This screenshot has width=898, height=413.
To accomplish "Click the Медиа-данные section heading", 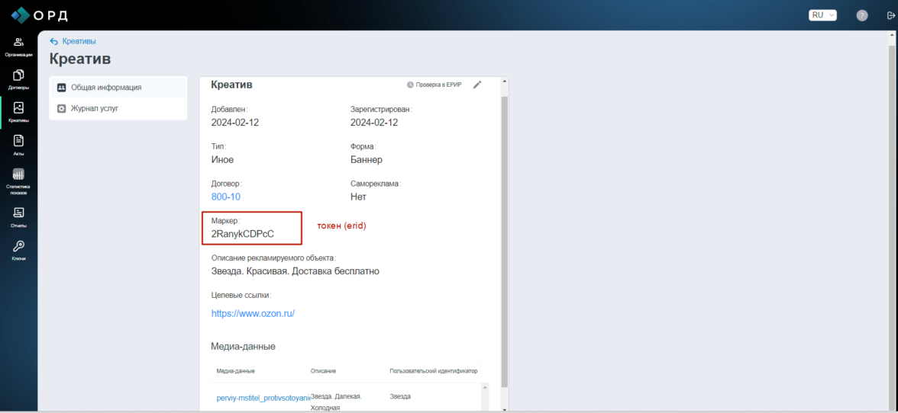I will tap(244, 346).
